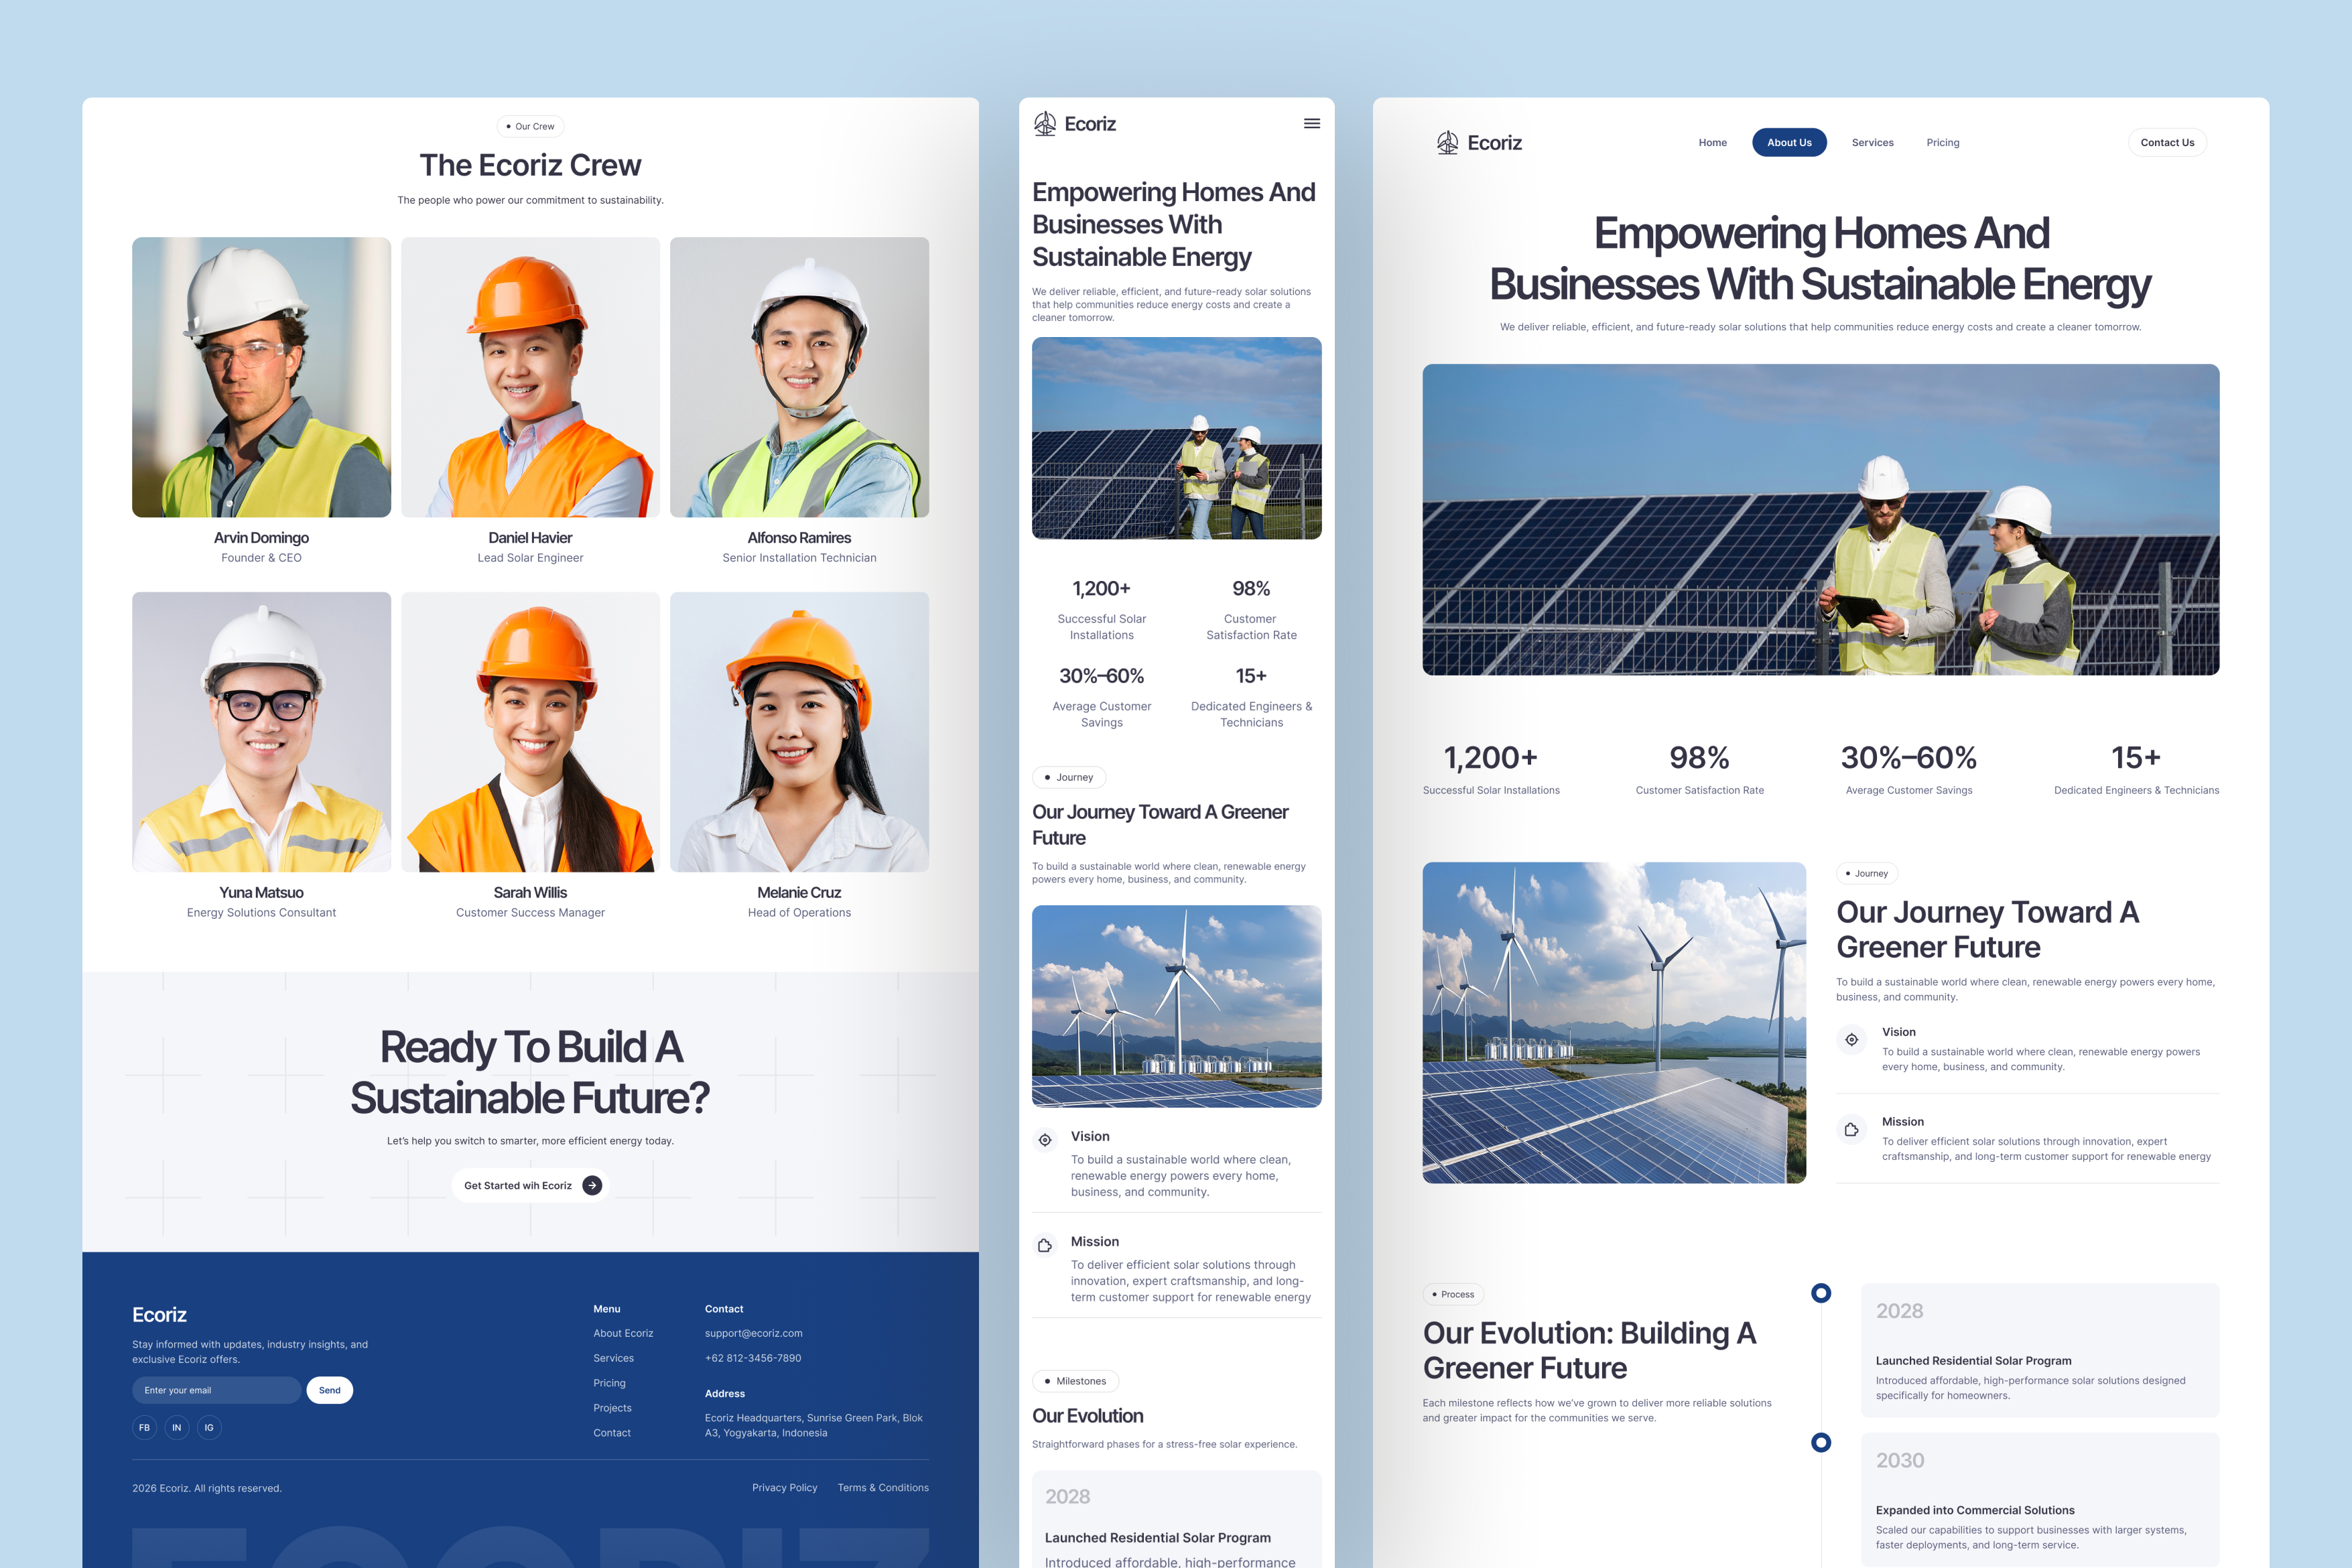
Task: Click the Vision target icon in desktop layout
Action: 1851,1040
